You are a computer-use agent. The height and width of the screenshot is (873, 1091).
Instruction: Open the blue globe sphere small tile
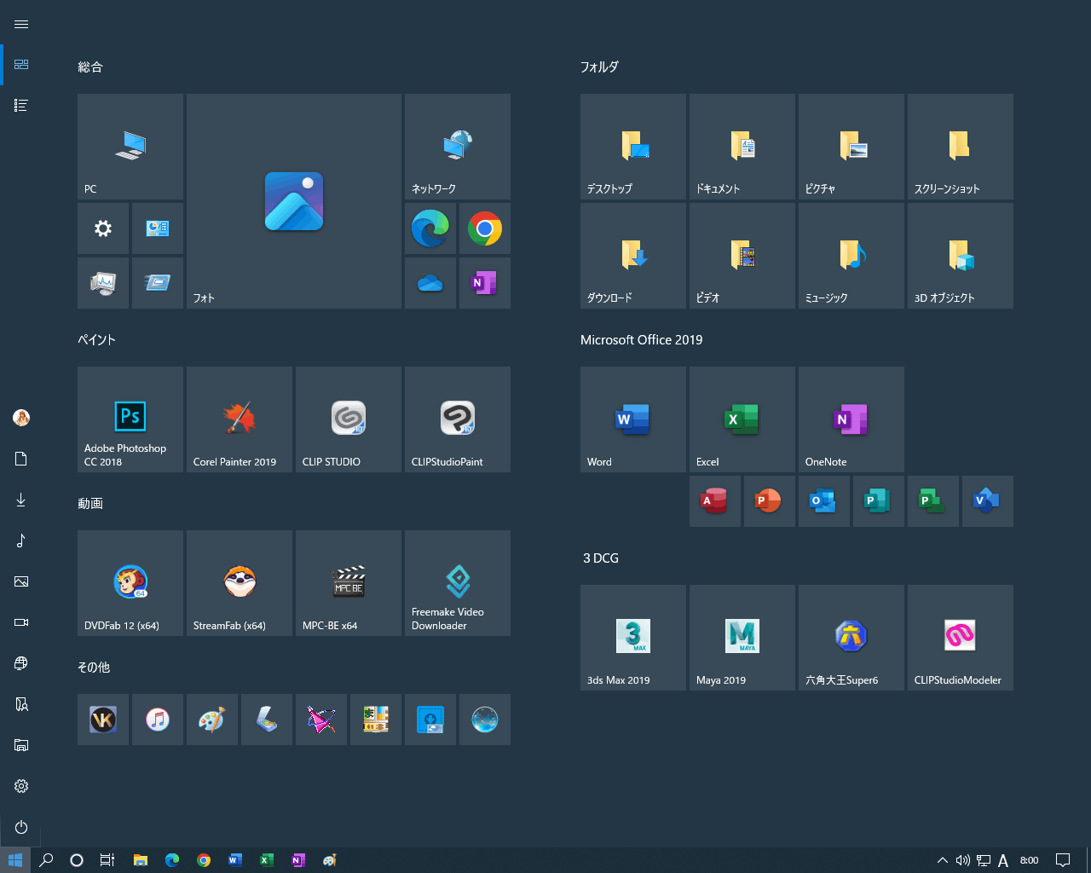(485, 720)
